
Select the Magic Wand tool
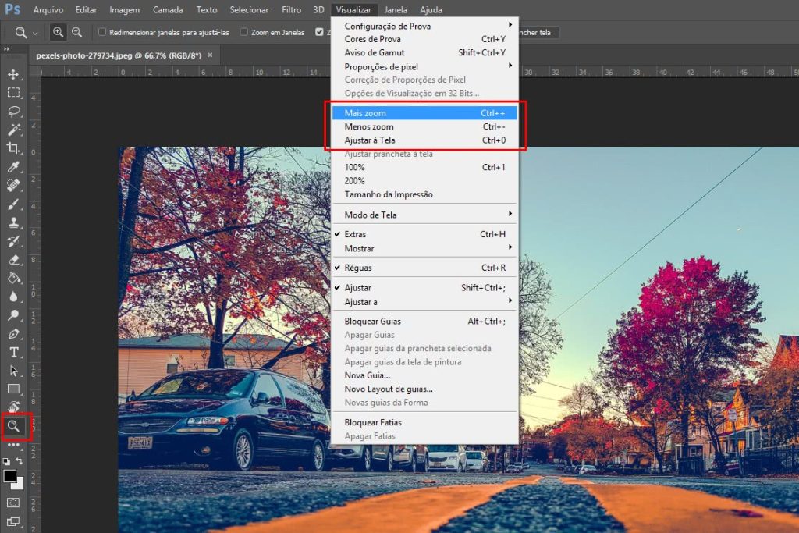coord(14,130)
